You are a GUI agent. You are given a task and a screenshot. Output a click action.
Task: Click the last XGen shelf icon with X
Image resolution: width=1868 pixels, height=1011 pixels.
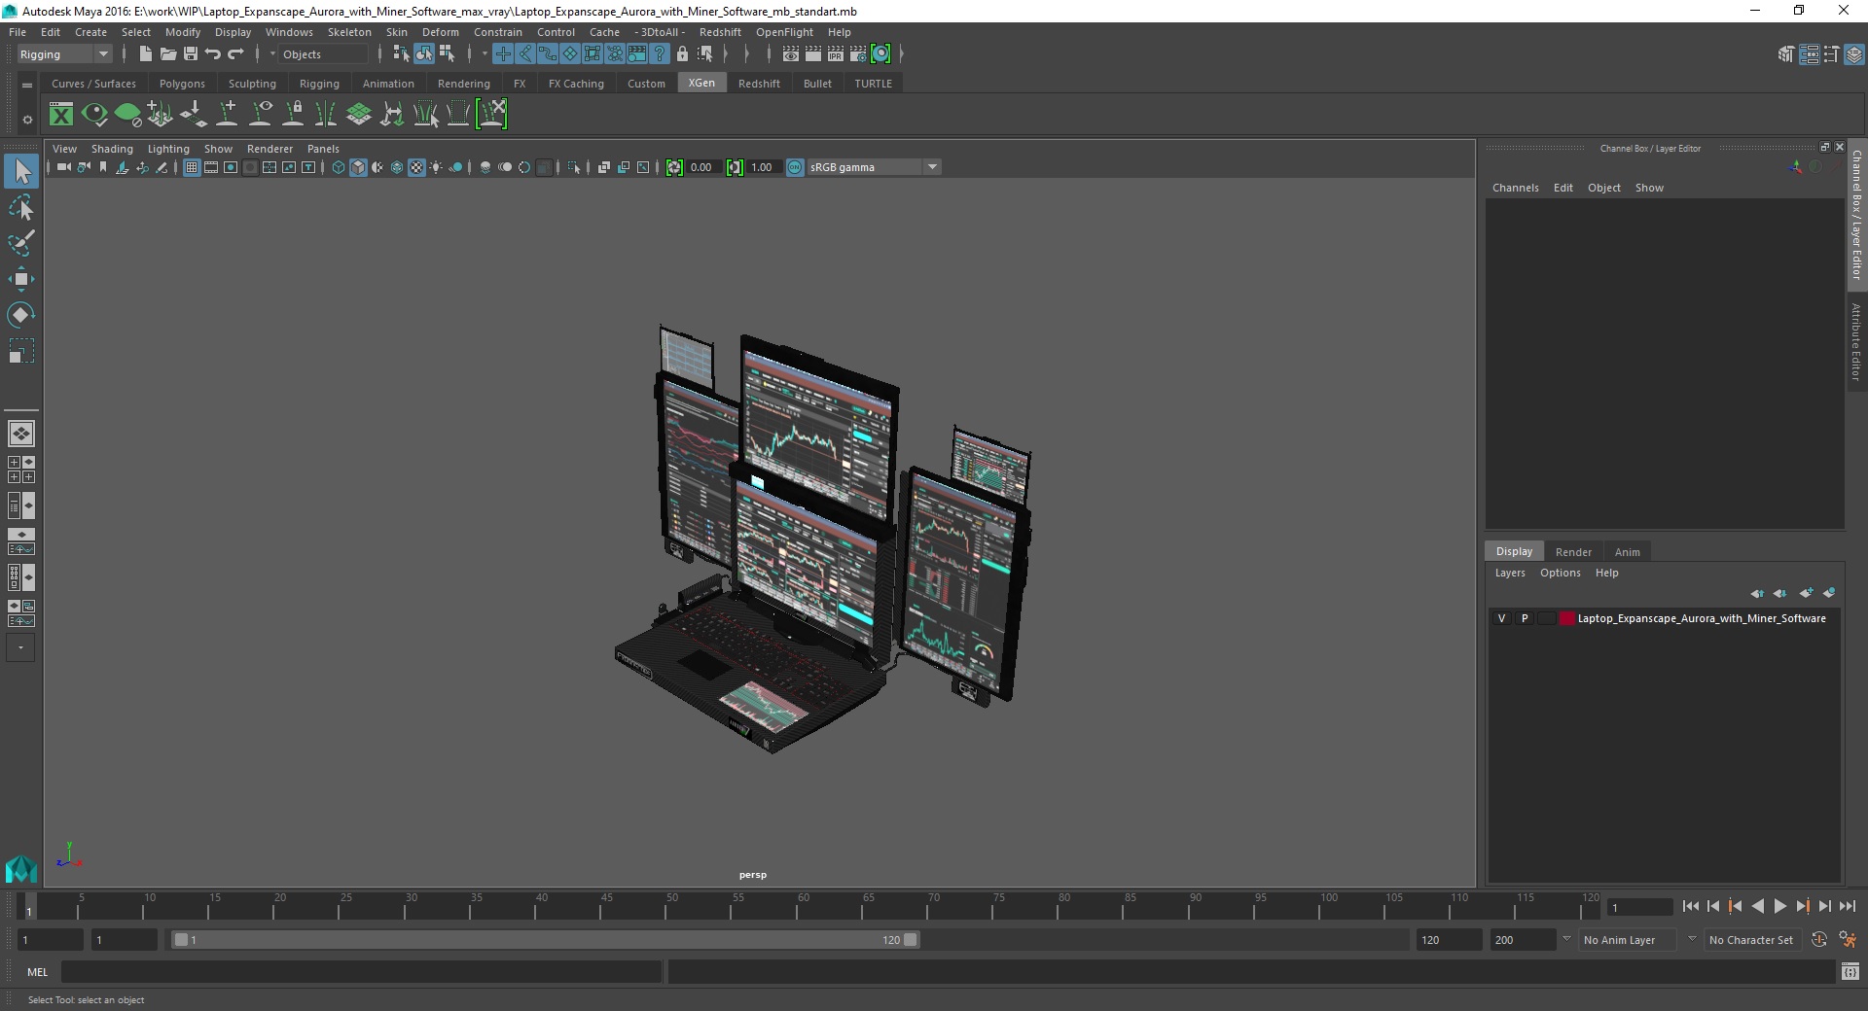(491, 115)
